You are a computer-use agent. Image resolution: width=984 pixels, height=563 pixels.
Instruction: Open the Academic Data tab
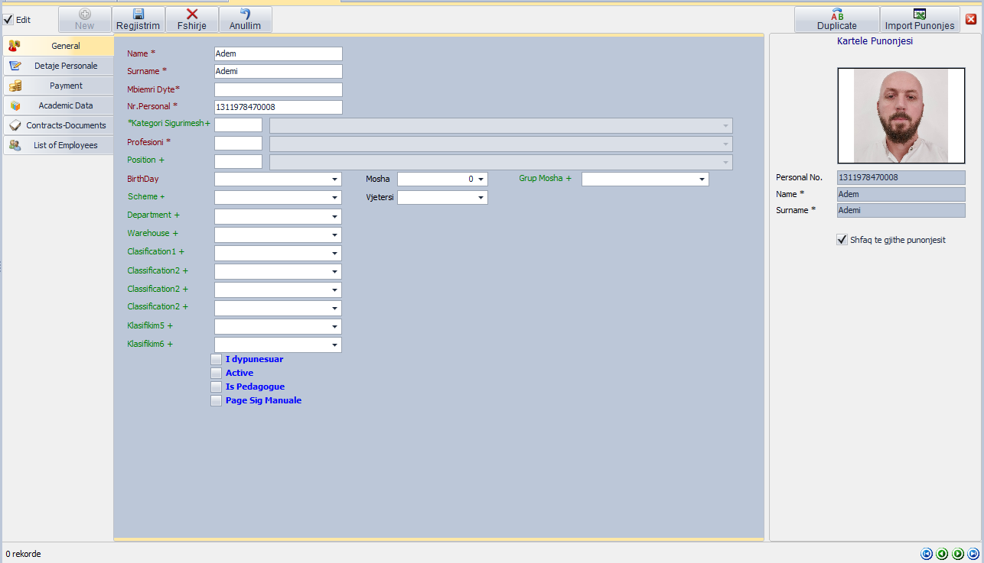[x=58, y=105]
